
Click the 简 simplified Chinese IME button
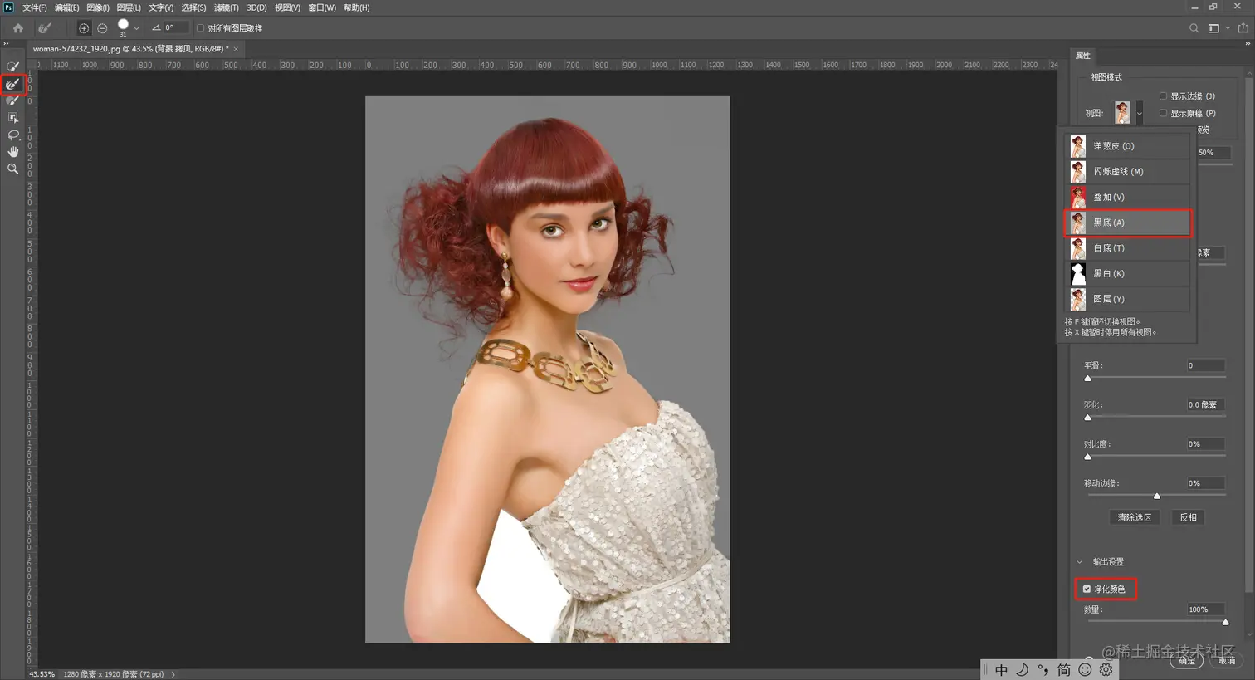tap(1064, 670)
